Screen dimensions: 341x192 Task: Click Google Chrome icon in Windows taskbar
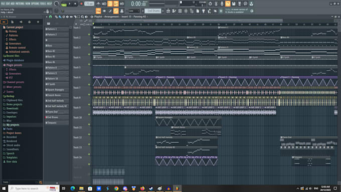point(116,188)
